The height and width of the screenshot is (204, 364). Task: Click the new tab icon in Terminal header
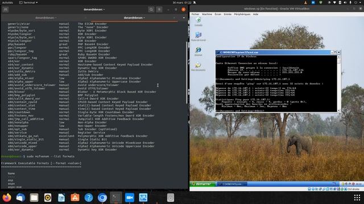tap(6, 10)
